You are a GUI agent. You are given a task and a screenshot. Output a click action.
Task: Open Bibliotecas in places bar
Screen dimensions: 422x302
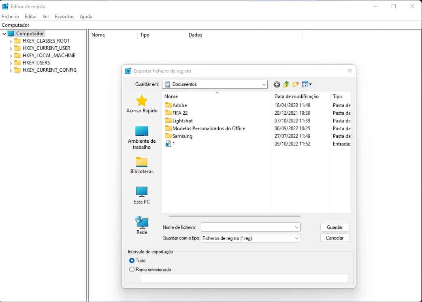(x=142, y=165)
